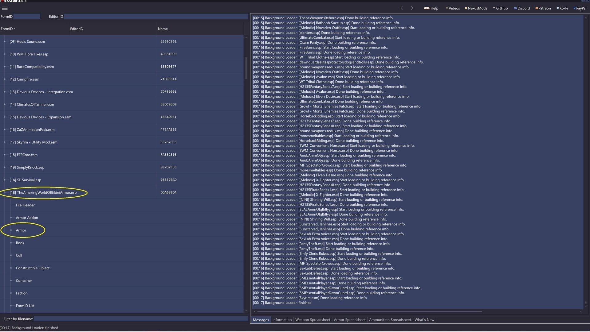Image resolution: width=590 pixels, height=332 pixels.
Task: Click the tree view scroll-up arrow
Action: click(246, 37)
